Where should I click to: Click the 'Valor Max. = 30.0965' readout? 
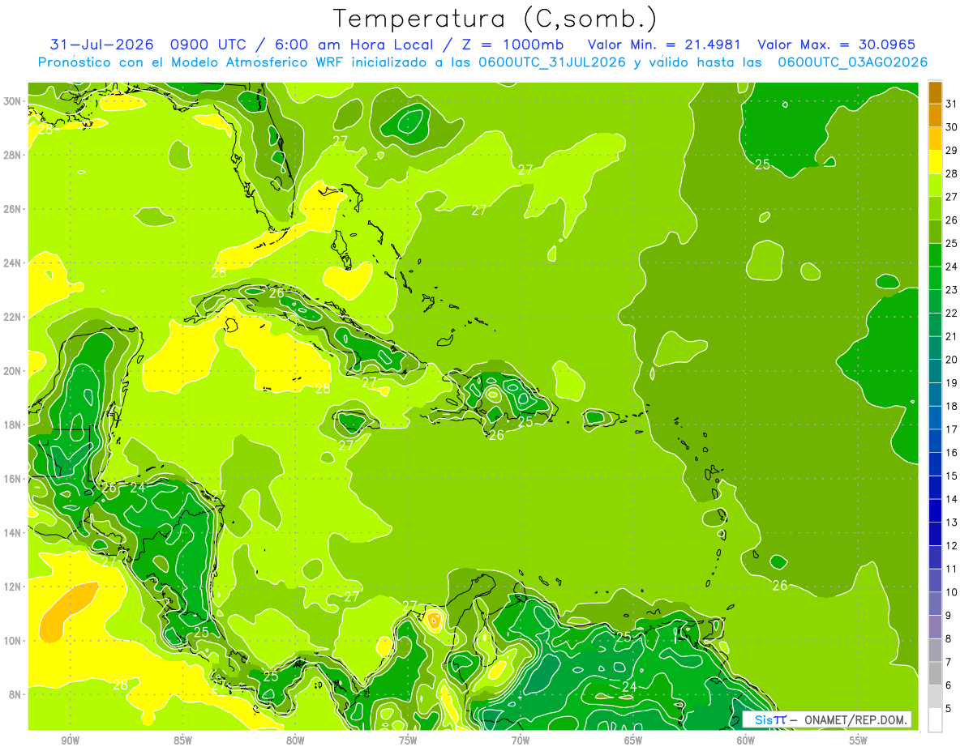tap(837, 44)
